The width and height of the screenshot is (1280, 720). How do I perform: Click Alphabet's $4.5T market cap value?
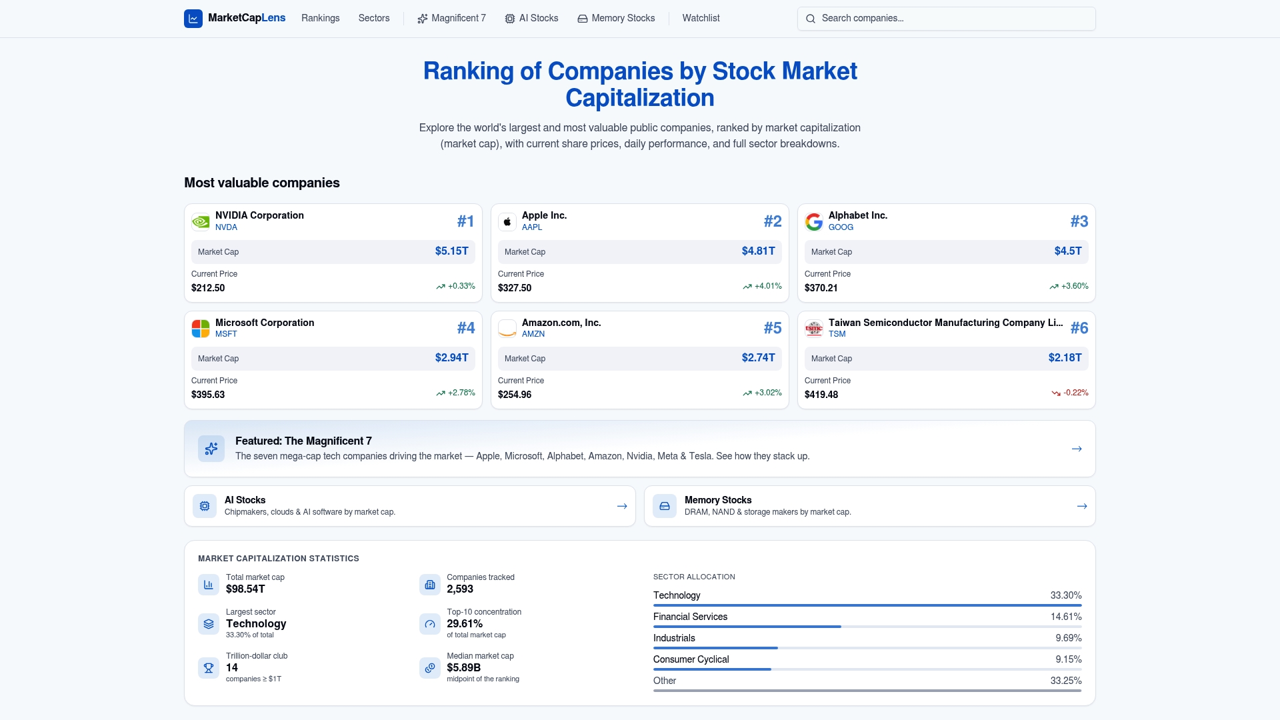coord(1068,251)
